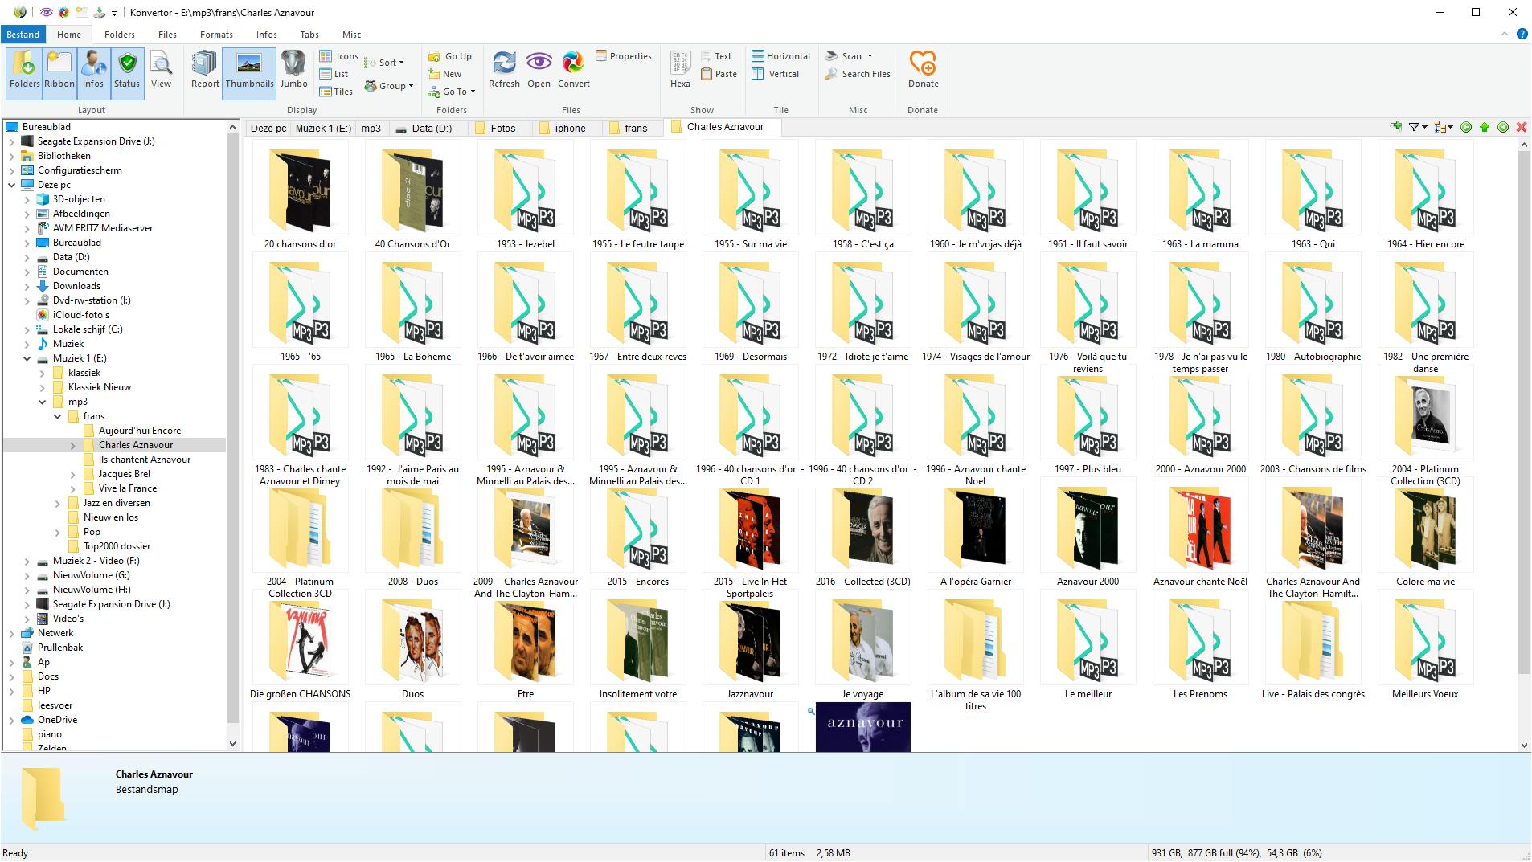Select Ils chantent Aznavour in tree
The image size is (1532, 862).
(145, 460)
